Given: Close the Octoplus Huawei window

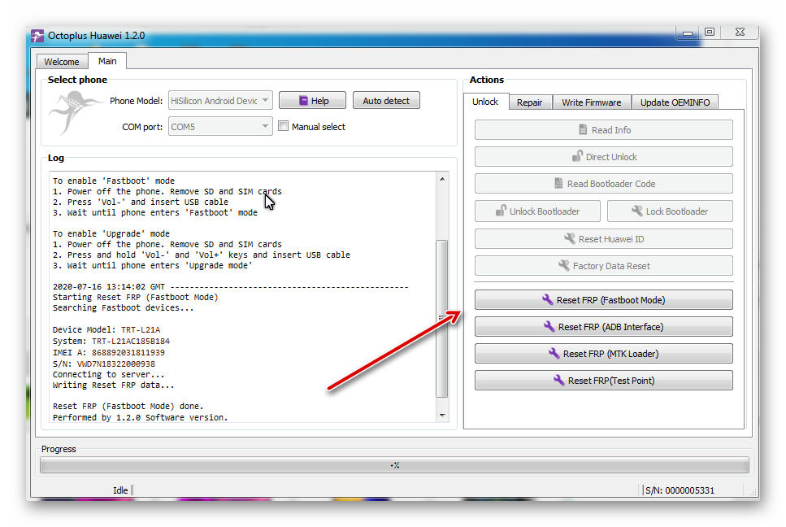Looking at the screenshot, I should click(x=740, y=32).
